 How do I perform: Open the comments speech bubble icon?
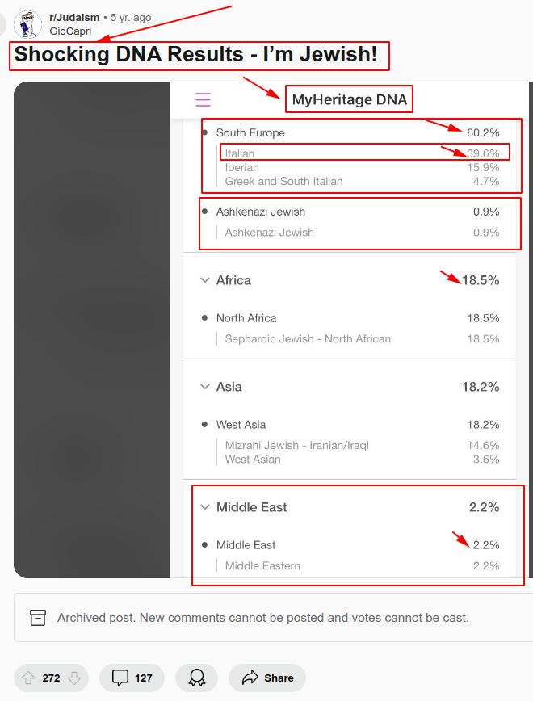pos(120,678)
